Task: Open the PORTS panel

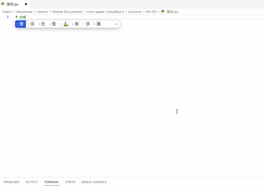Action: pyautogui.click(x=70, y=182)
